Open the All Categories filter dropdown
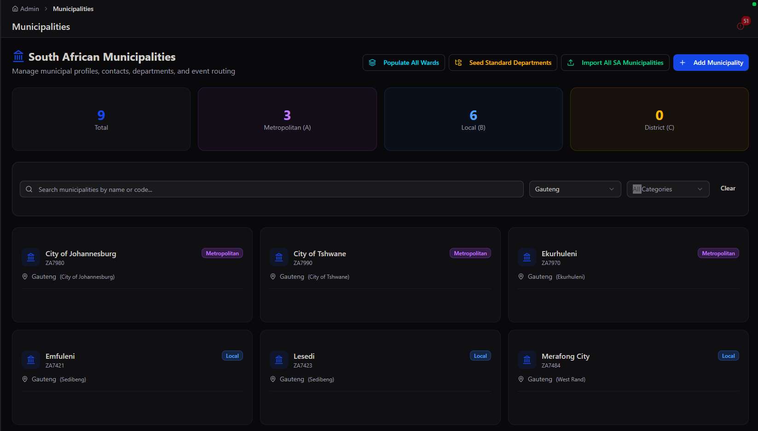 (x=668, y=189)
